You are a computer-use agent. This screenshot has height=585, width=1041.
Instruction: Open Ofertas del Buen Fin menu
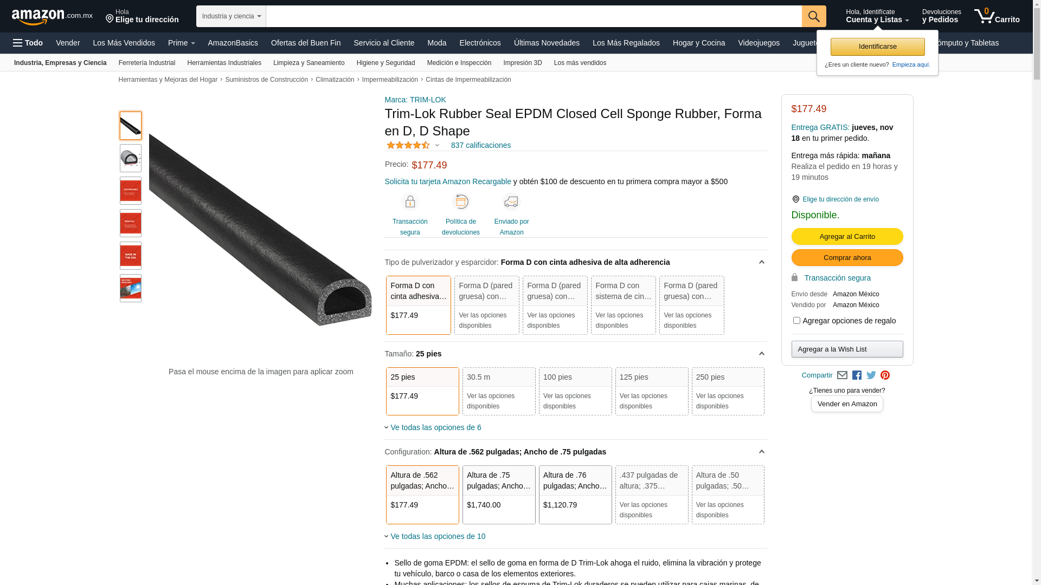305,43
